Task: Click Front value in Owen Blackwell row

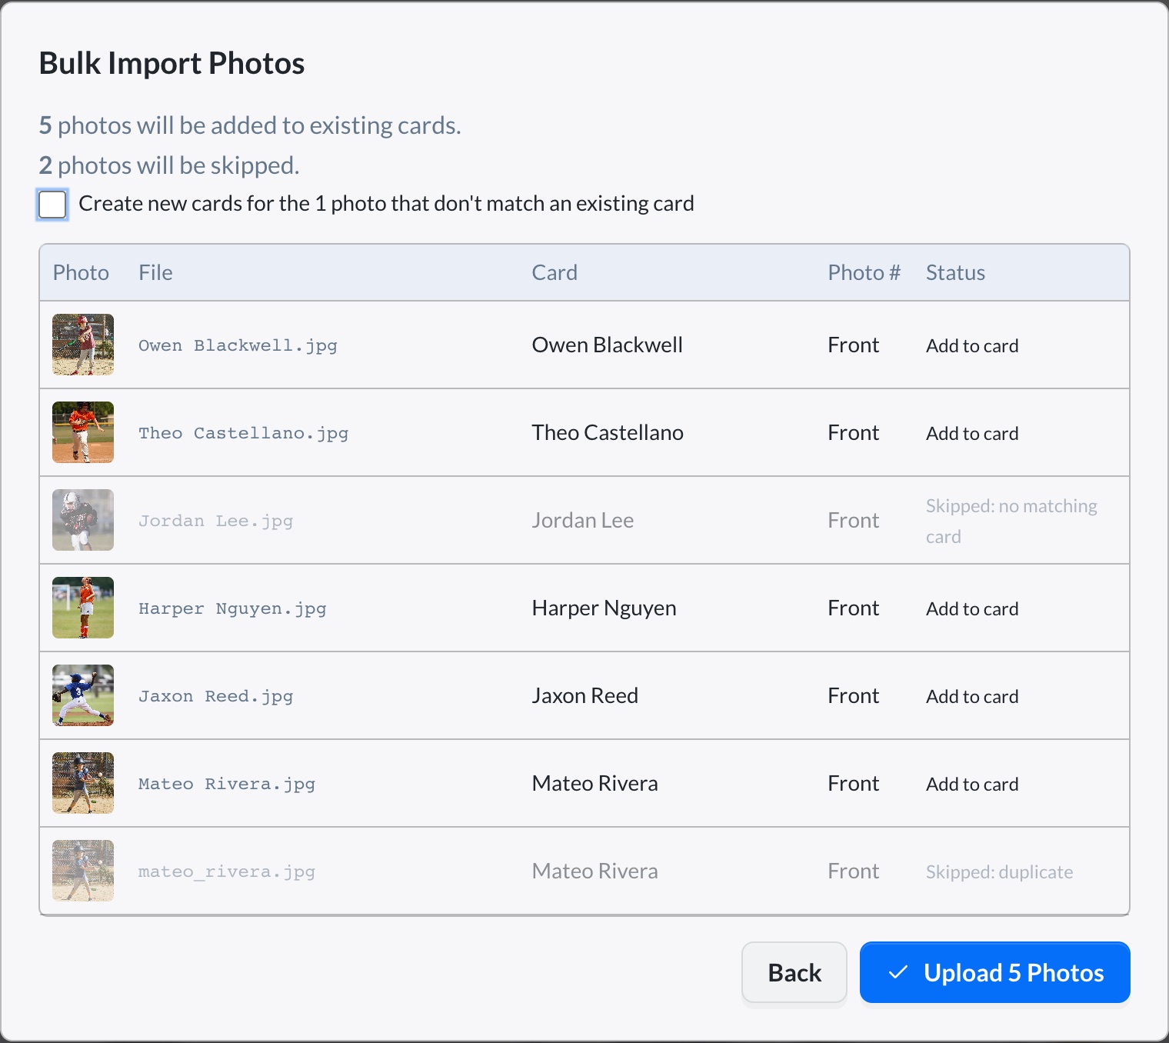Action: pos(854,345)
